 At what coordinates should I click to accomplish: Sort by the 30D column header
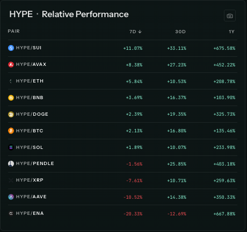point(180,32)
